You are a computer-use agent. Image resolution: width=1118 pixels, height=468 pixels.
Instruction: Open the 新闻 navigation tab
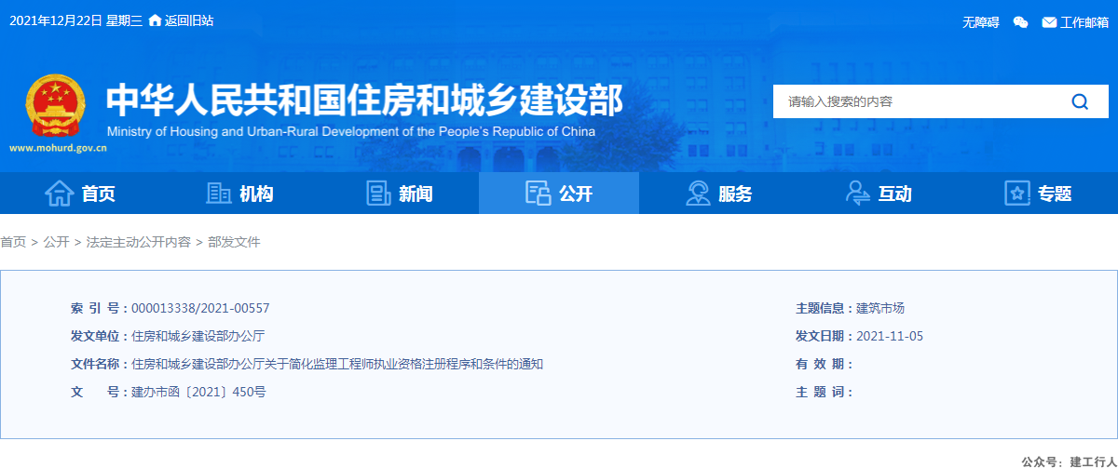coord(399,194)
